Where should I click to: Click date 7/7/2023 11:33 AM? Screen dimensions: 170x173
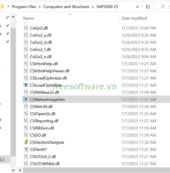click(139, 114)
